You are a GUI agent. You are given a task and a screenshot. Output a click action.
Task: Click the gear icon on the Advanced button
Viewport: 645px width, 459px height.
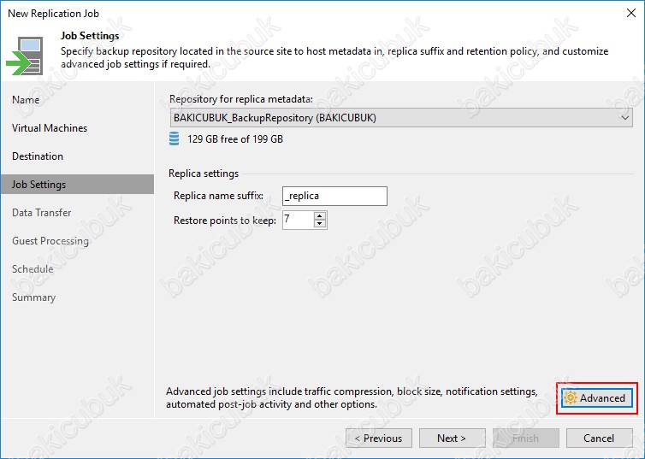pos(571,397)
